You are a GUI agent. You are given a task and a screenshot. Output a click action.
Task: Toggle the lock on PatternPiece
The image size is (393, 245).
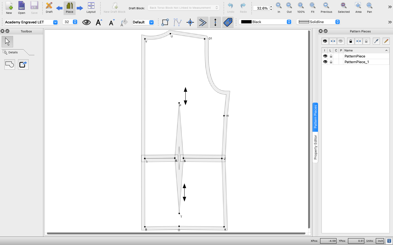click(331, 56)
